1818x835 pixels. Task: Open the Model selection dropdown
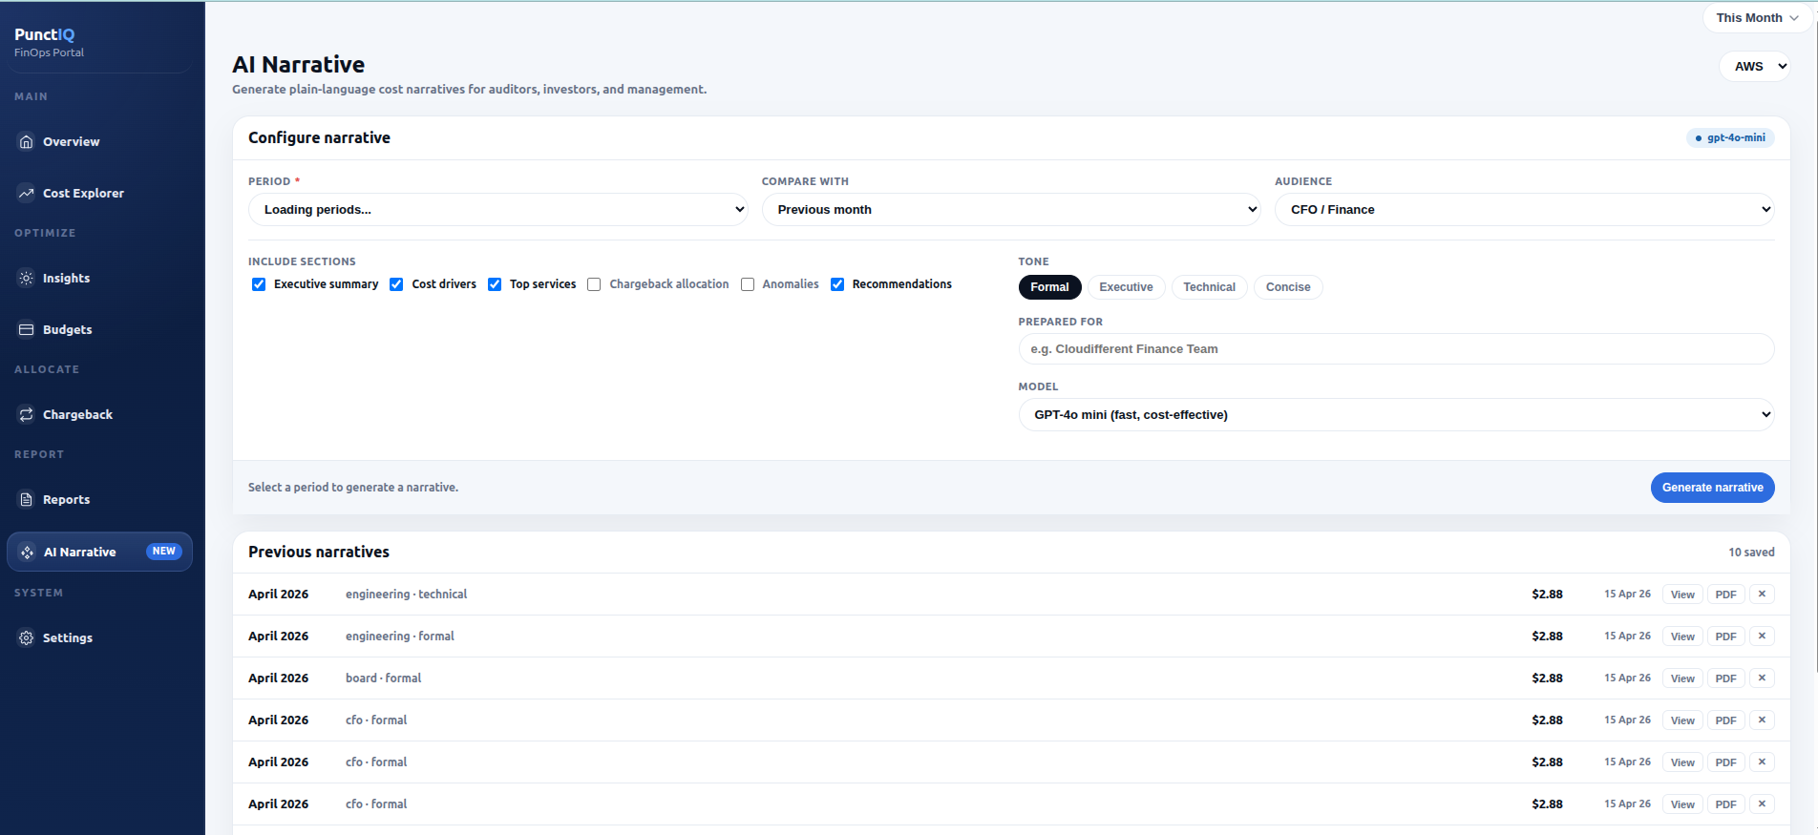(1396, 415)
